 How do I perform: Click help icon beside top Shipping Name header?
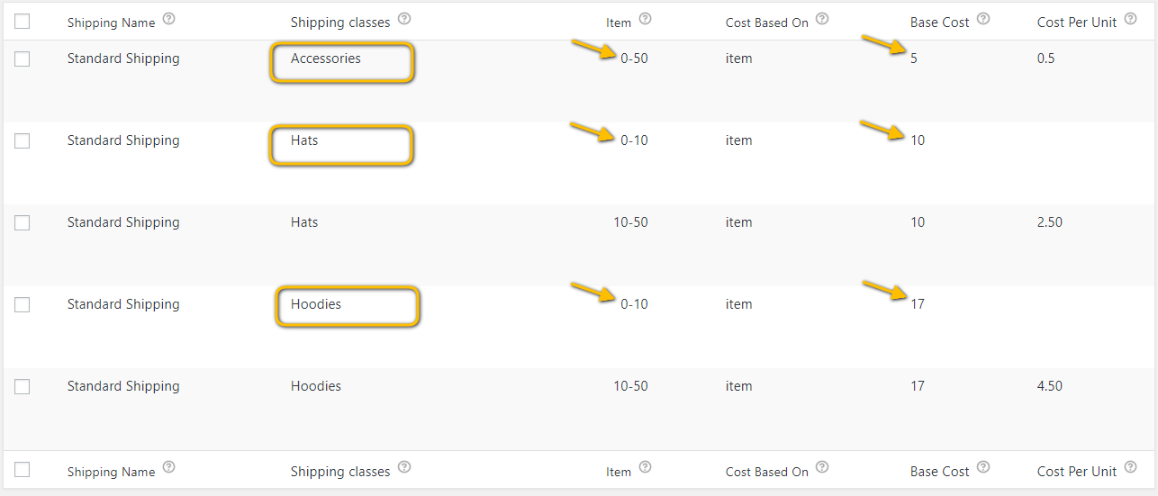point(168,19)
